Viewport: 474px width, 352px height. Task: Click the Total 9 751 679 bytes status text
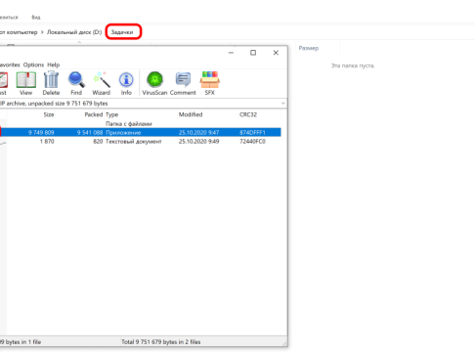tap(161, 341)
